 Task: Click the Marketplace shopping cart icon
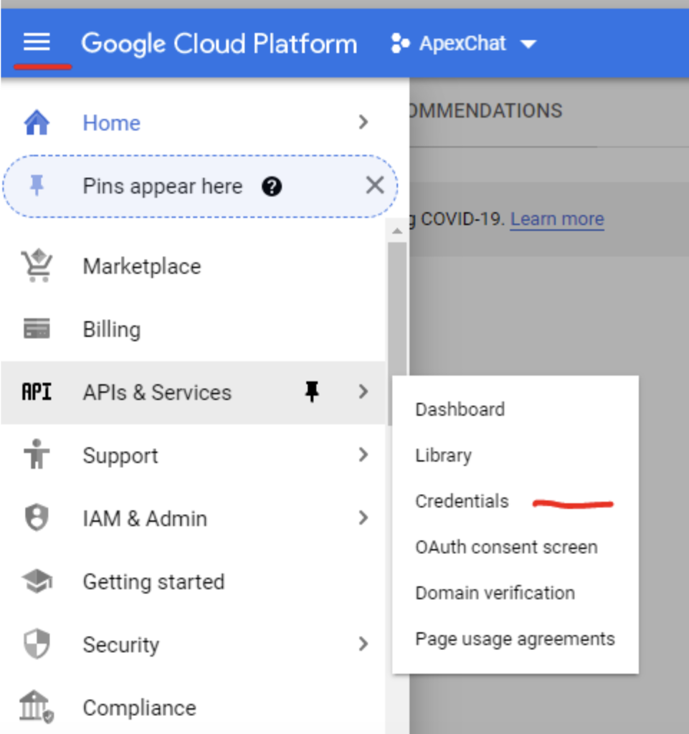37,267
